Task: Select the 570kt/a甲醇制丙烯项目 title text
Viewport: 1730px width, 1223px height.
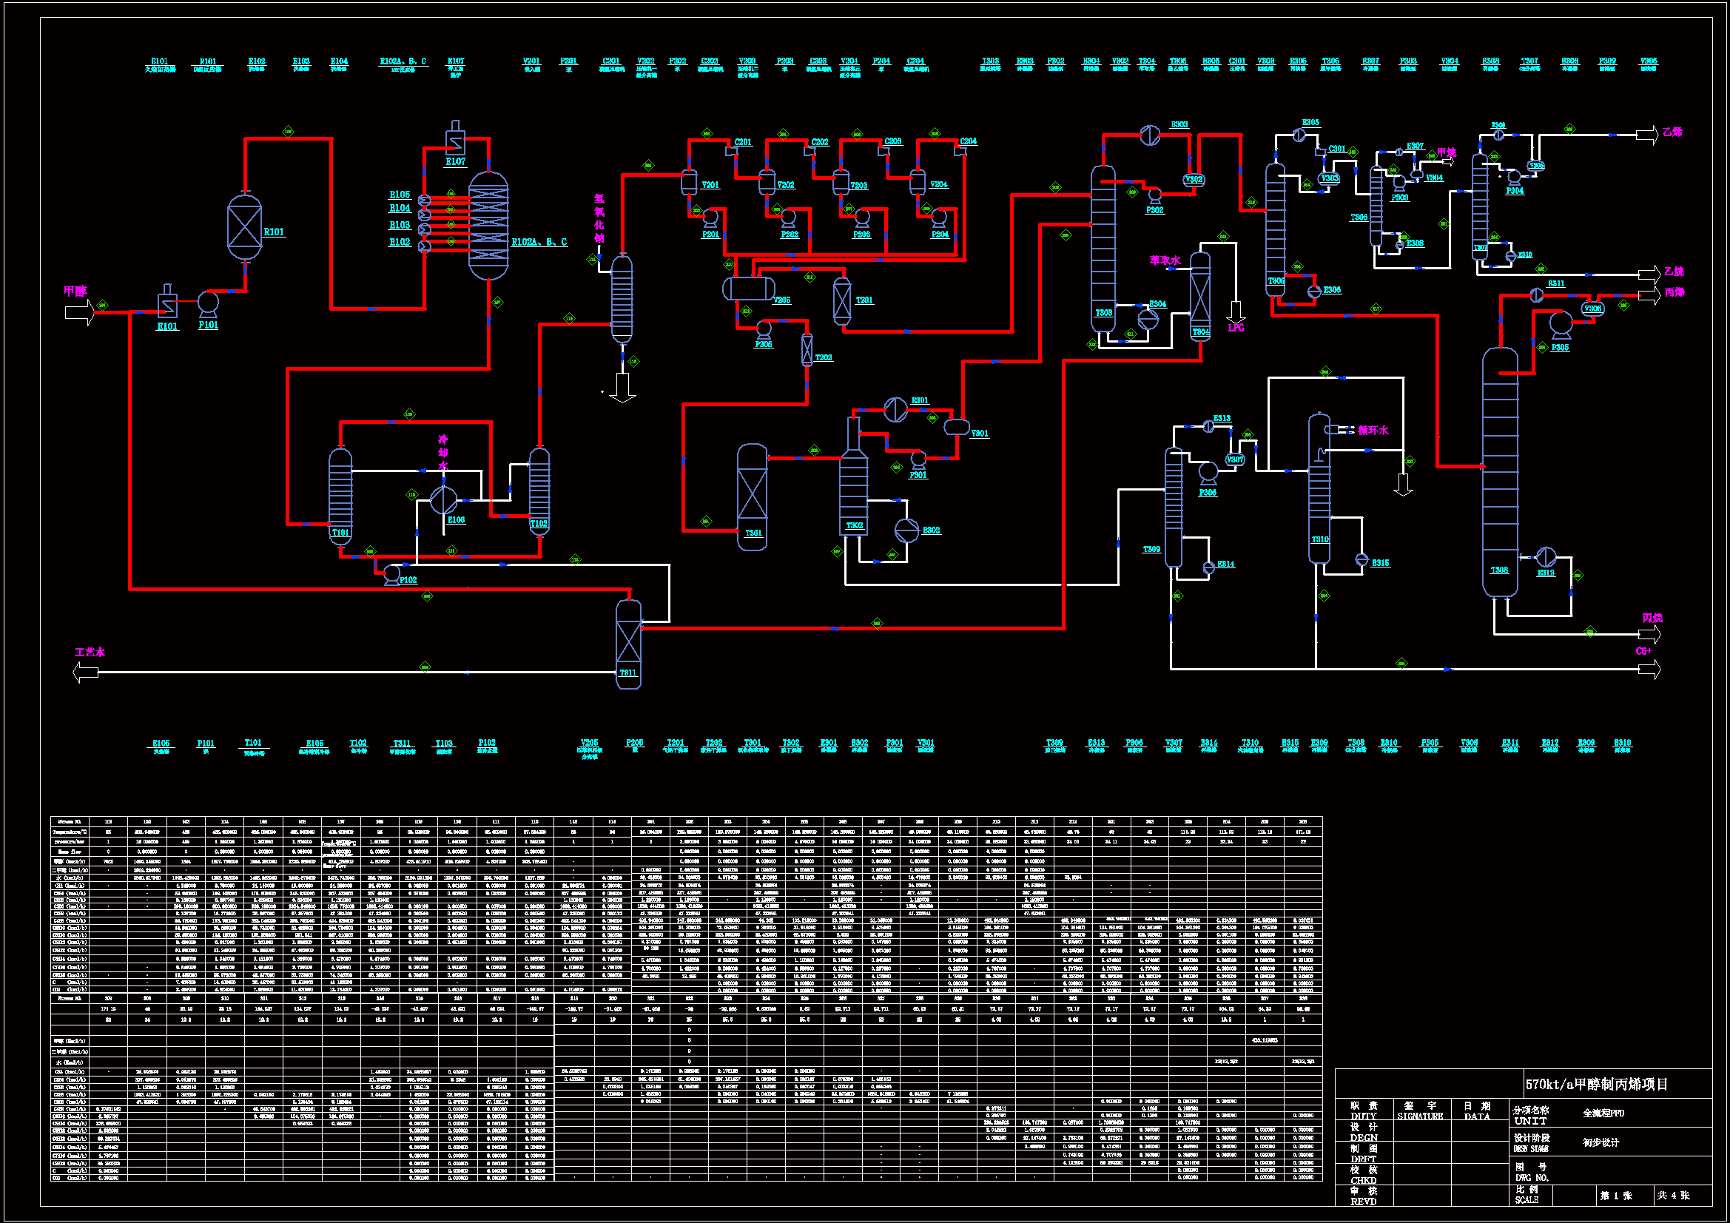Action: (1597, 1085)
